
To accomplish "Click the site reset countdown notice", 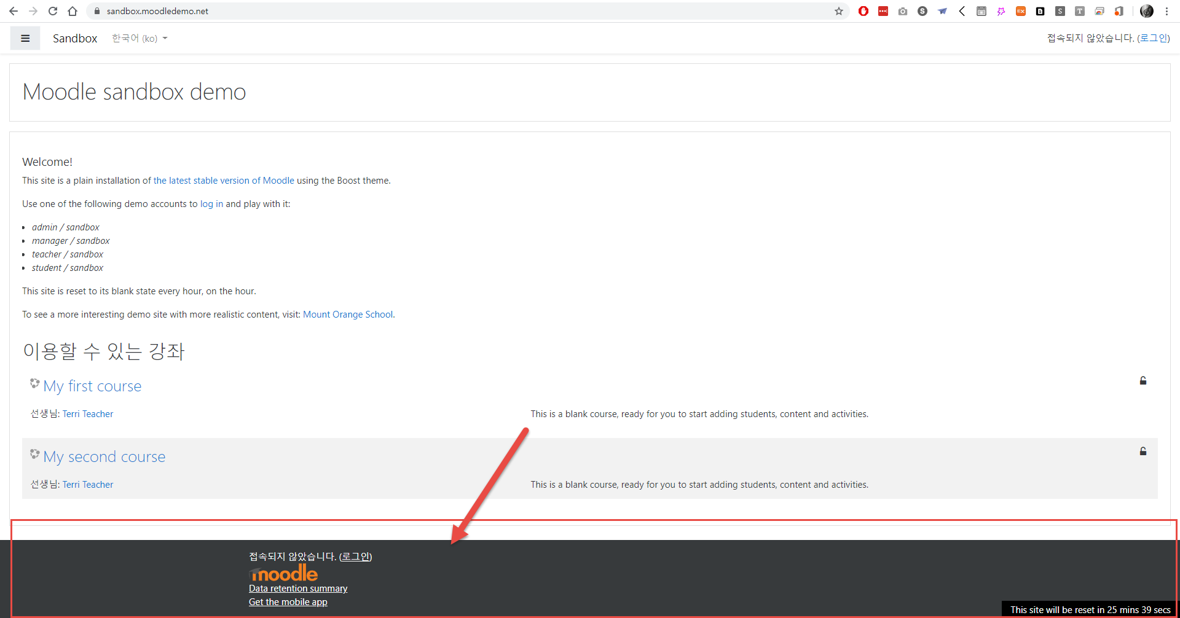I will pyautogui.click(x=1090, y=610).
